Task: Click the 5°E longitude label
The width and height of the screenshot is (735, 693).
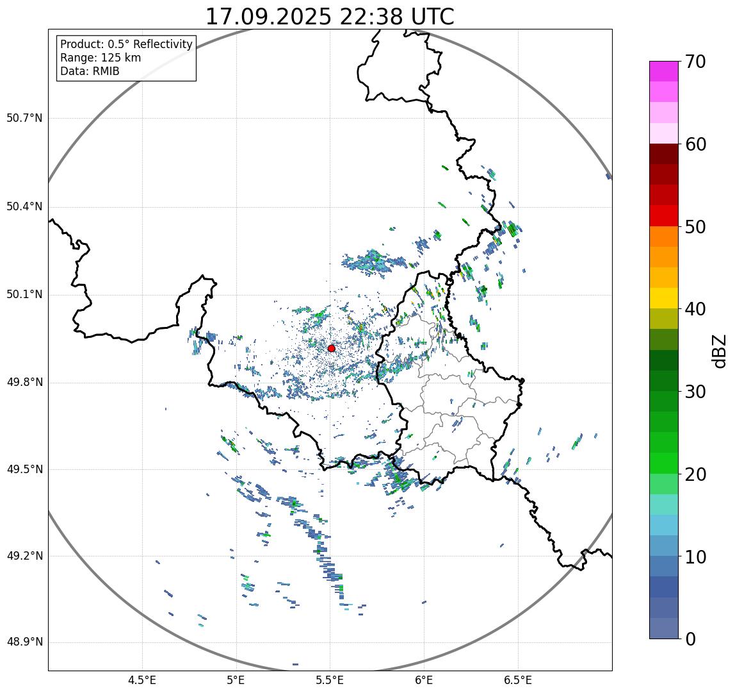Action: click(x=236, y=680)
